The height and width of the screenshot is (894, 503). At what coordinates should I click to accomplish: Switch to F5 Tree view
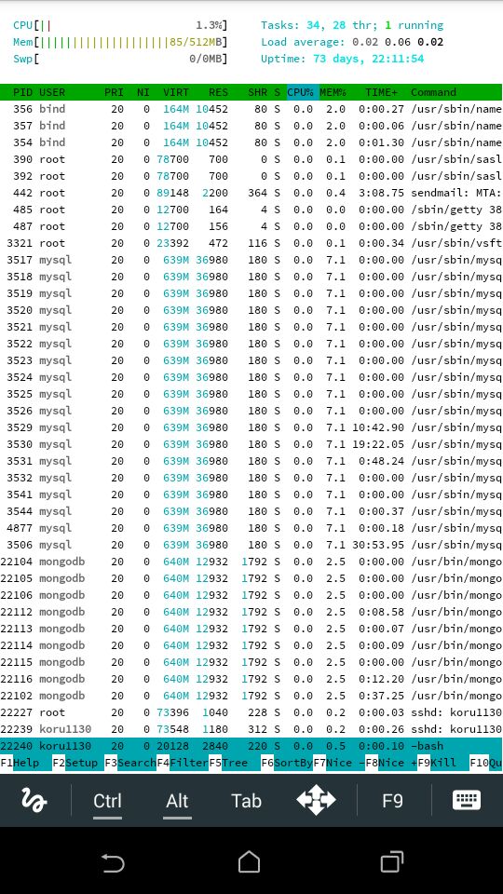pos(228,763)
